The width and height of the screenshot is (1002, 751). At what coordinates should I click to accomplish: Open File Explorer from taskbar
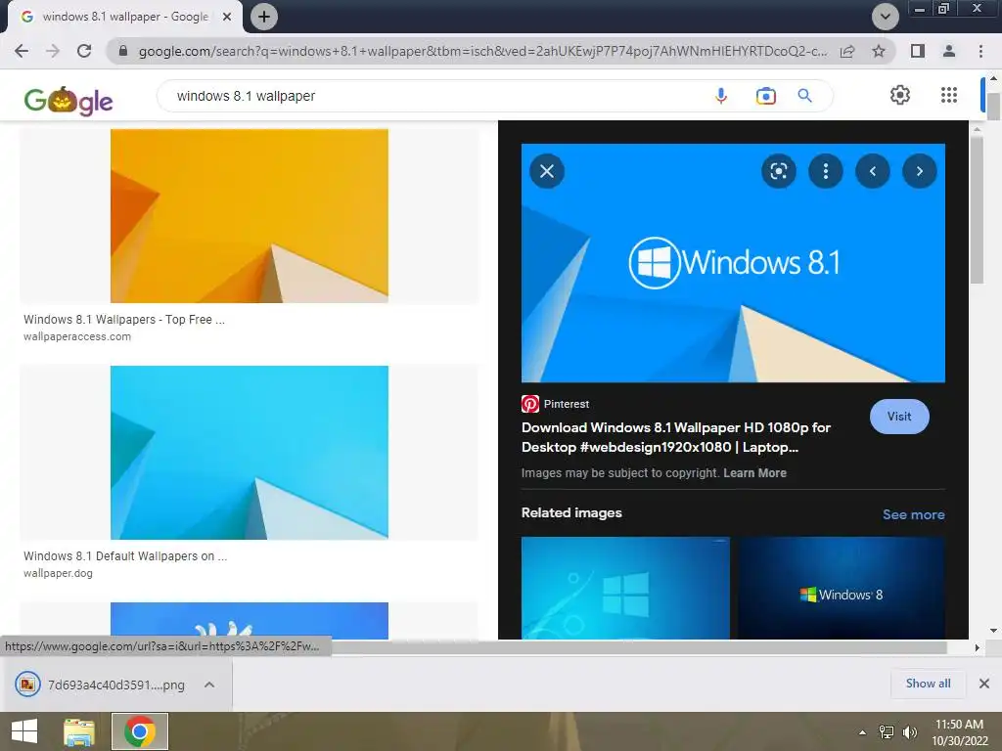click(x=79, y=731)
